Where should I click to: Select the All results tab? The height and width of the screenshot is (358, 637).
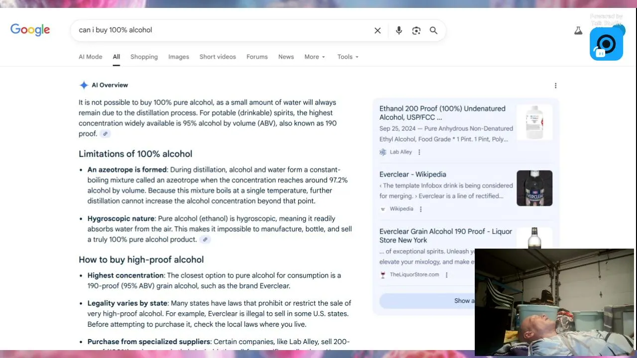pos(116,57)
